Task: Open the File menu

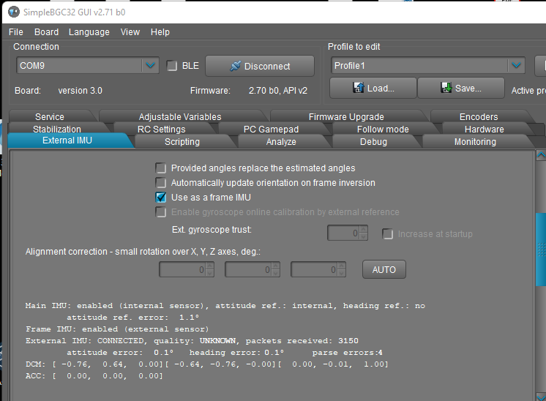Action: click(16, 32)
